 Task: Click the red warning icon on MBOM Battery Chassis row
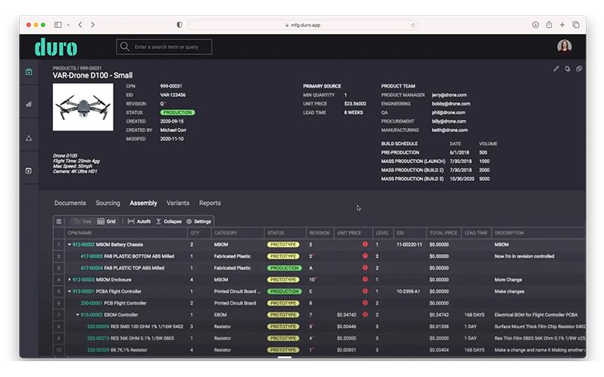365,244
